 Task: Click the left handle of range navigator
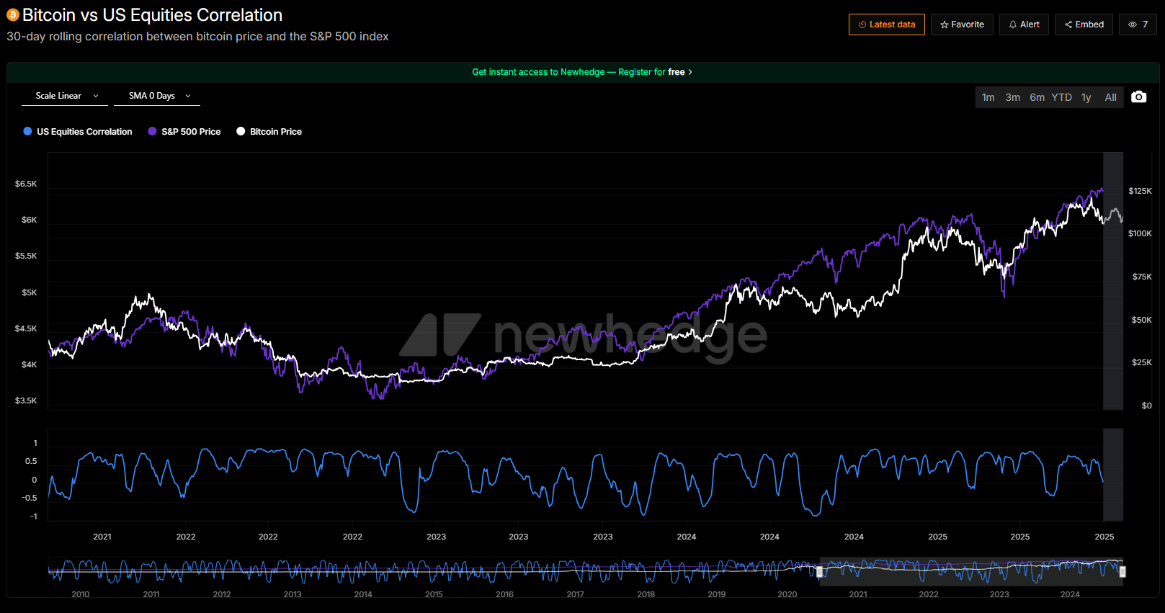pos(819,572)
